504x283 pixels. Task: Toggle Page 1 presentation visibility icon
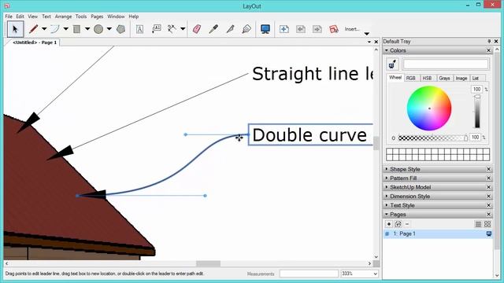(488, 234)
